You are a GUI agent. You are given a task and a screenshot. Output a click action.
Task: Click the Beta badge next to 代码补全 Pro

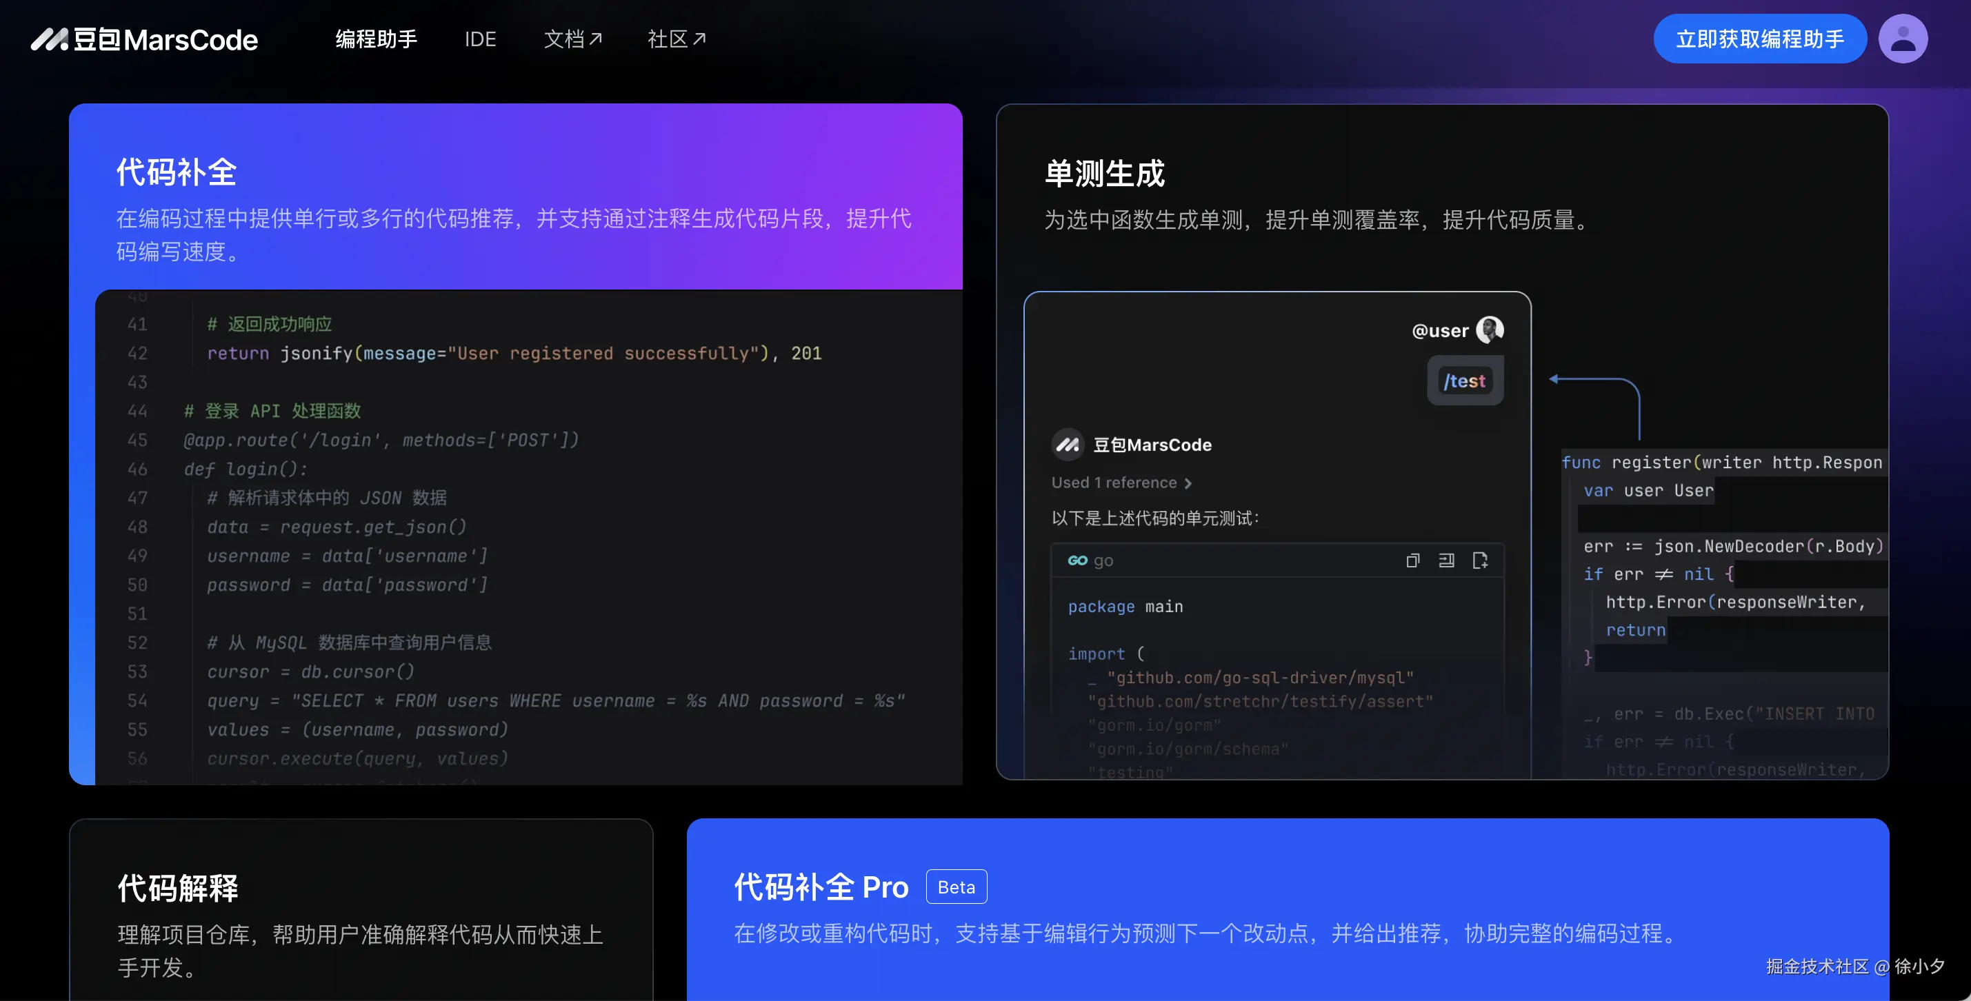(956, 887)
